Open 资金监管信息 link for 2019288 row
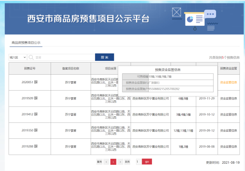Viewport: 245px width, 171px height. [x=229, y=147]
